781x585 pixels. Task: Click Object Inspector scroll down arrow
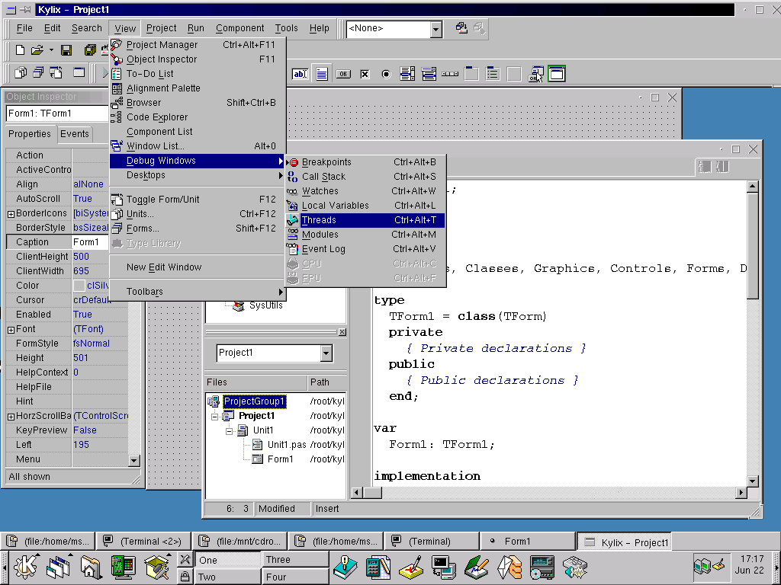point(133,461)
